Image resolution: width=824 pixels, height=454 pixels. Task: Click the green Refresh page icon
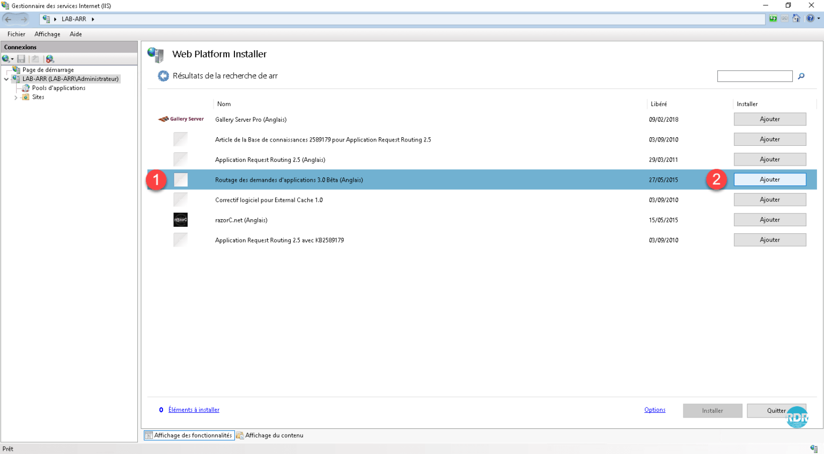[773, 18]
